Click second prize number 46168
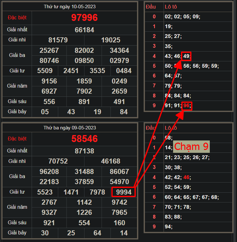The width and height of the screenshot is (237, 242). (x=110, y=161)
